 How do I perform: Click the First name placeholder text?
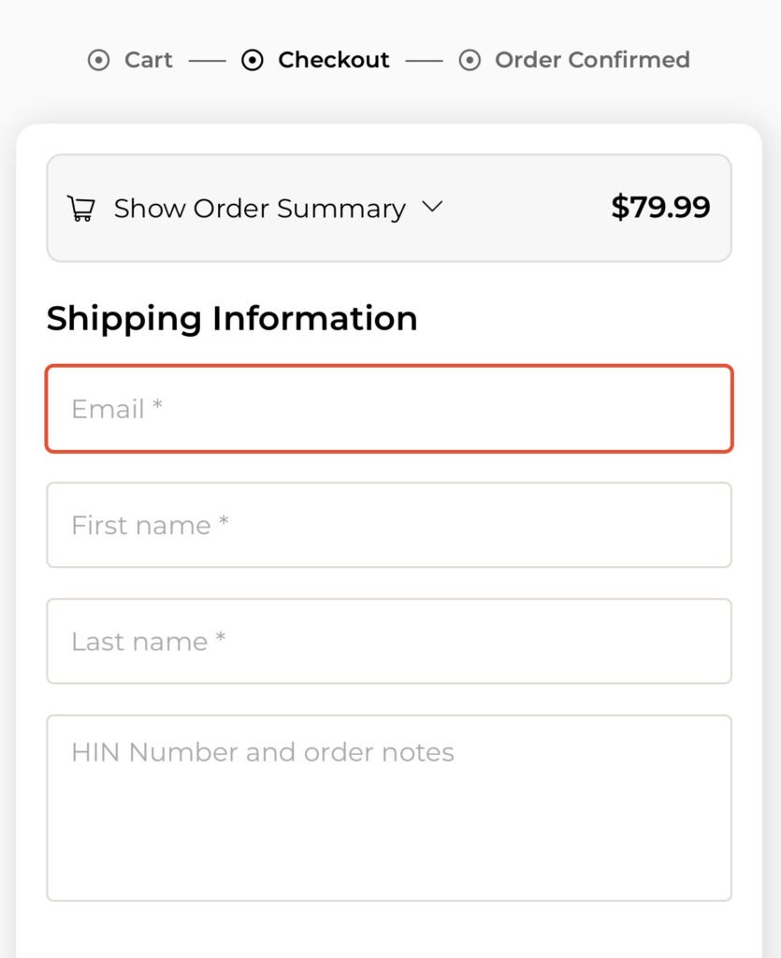click(141, 526)
